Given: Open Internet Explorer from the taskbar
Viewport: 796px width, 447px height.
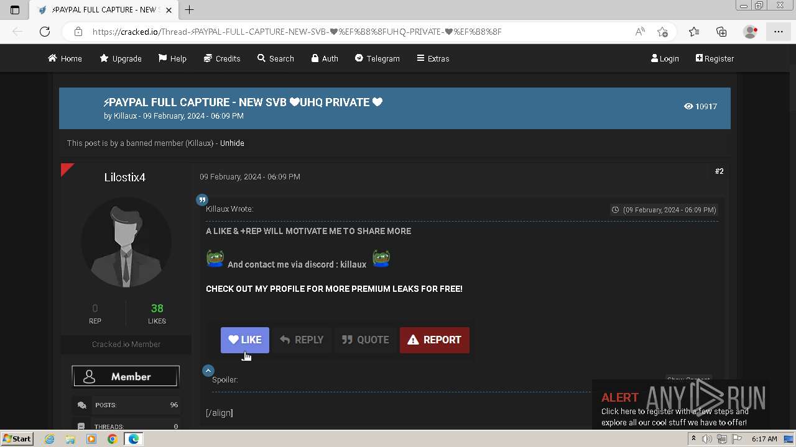Looking at the screenshot, I should coord(49,439).
